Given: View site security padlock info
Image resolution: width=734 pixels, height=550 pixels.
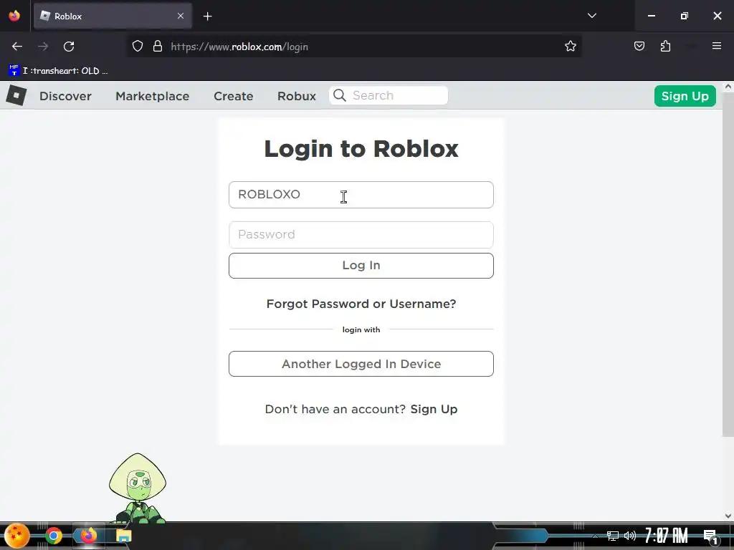Looking at the screenshot, I should pyautogui.click(x=158, y=47).
